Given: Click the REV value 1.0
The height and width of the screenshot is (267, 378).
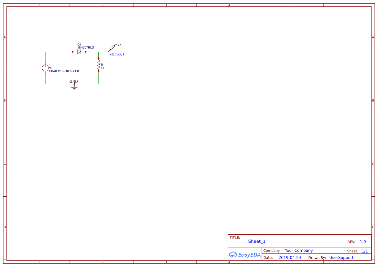Looking at the screenshot, I should coord(363,242).
